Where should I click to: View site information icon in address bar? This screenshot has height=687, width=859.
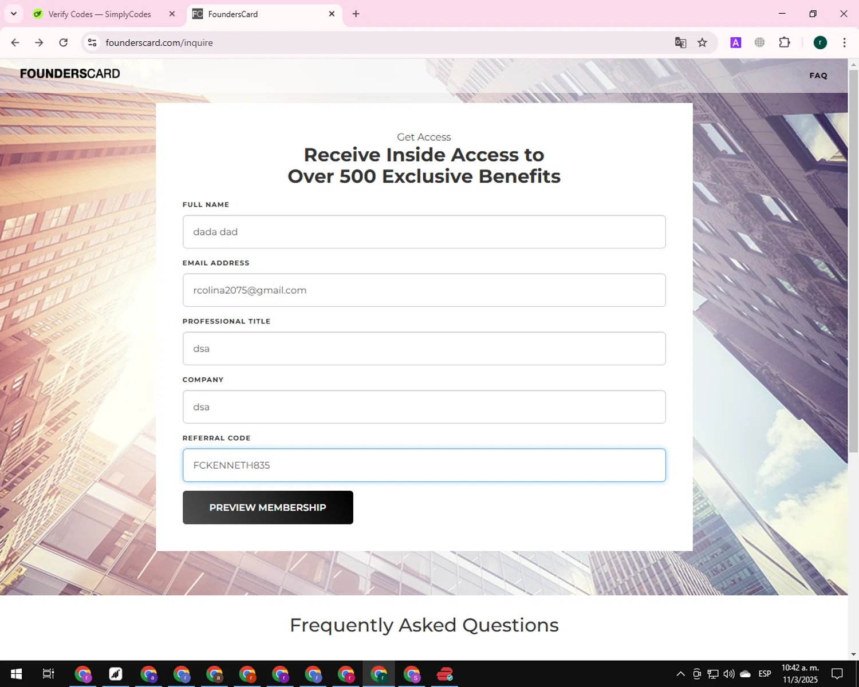tap(92, 42)
